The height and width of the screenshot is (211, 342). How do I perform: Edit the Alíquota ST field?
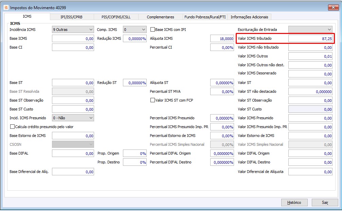click(222, 83)
